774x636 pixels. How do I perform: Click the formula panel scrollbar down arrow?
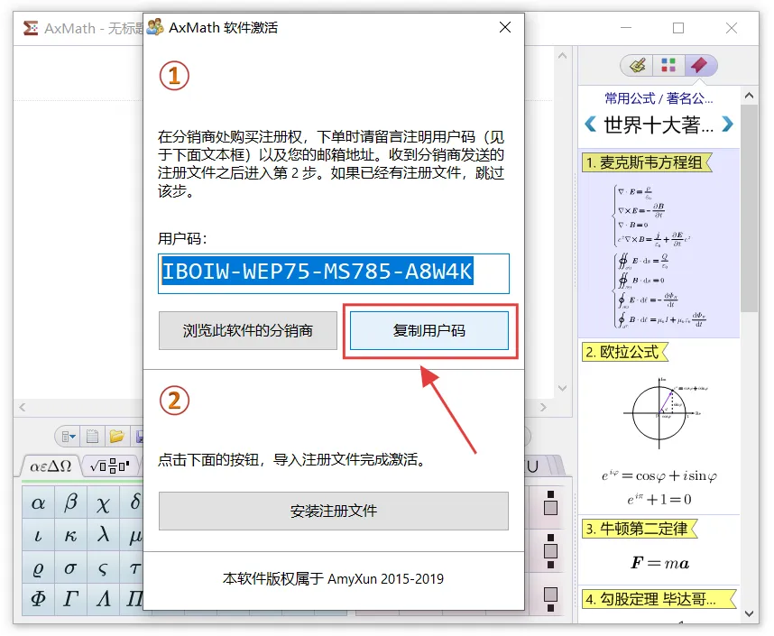pos(749,613)
